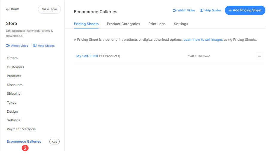Switch to Product Categories tab
This screenshot has width=269, height=154.
click(123, 24)
